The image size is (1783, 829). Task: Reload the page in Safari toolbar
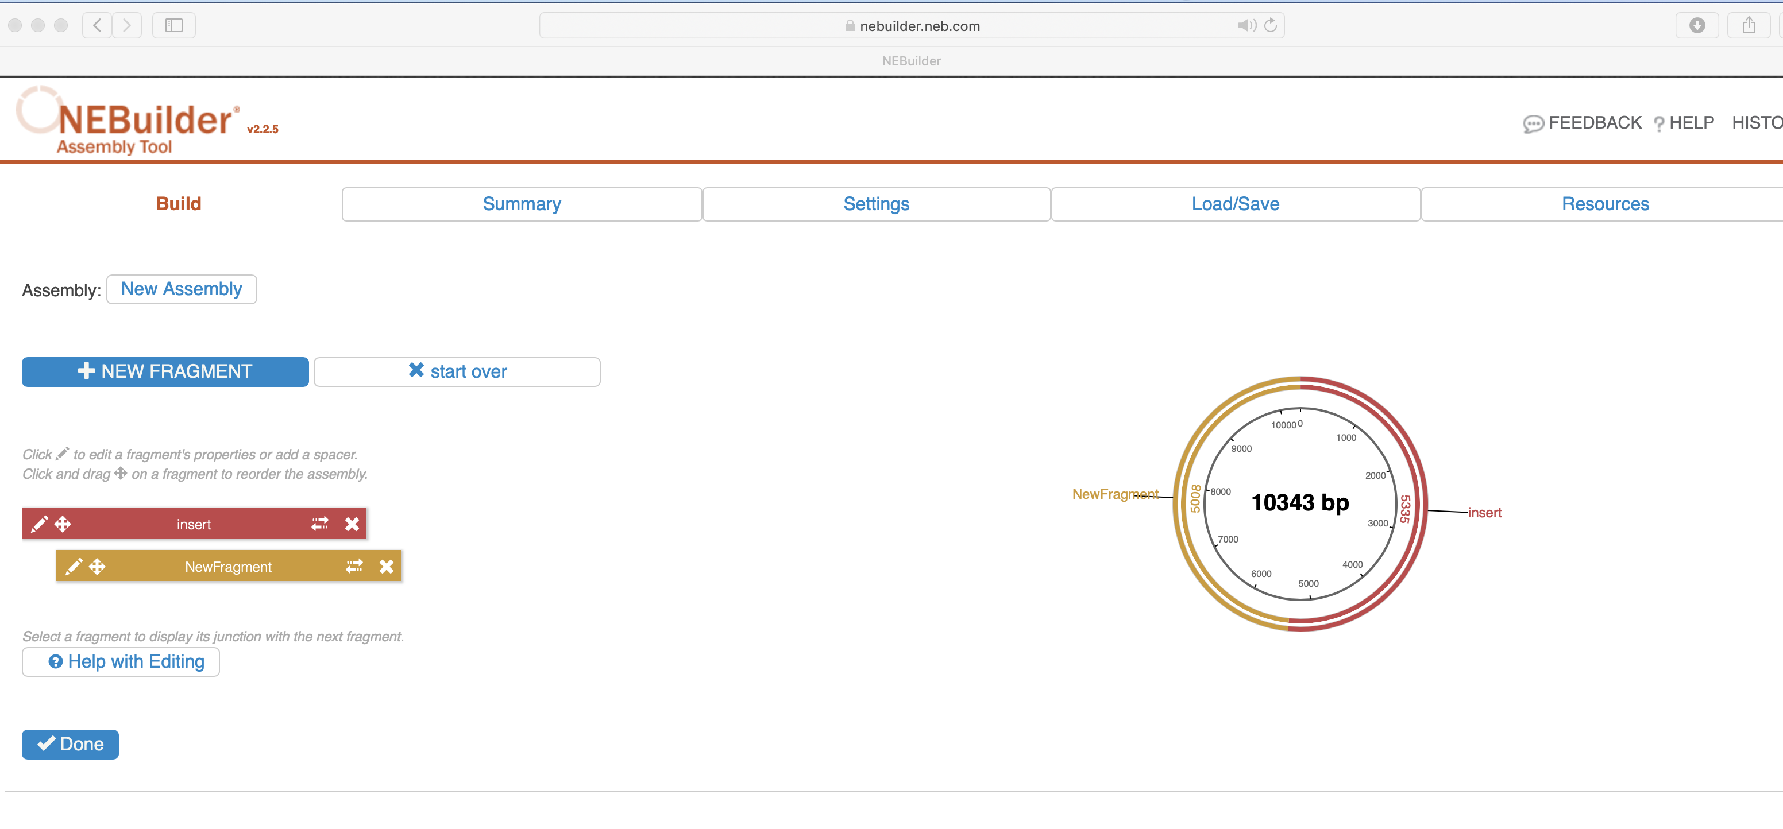coord(1270,26)
